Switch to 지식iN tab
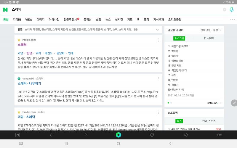 pyautogui.click(x=17, y=20)
